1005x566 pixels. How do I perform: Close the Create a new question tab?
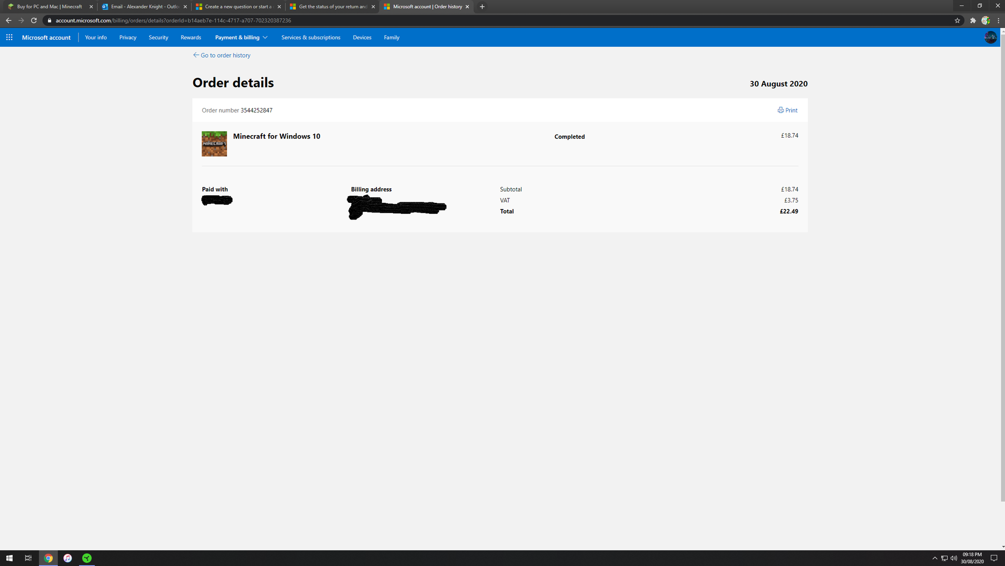pyautogui.click(x=279, y=7)
